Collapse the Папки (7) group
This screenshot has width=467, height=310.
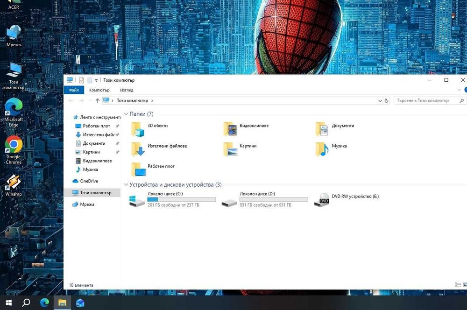[x=126, y=114]
